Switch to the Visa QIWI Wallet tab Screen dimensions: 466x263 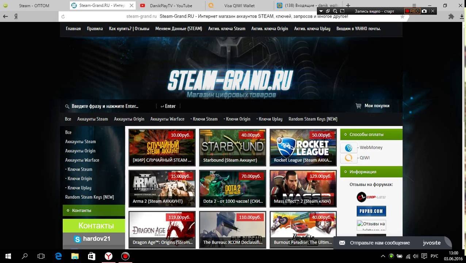tap(240, 5)
